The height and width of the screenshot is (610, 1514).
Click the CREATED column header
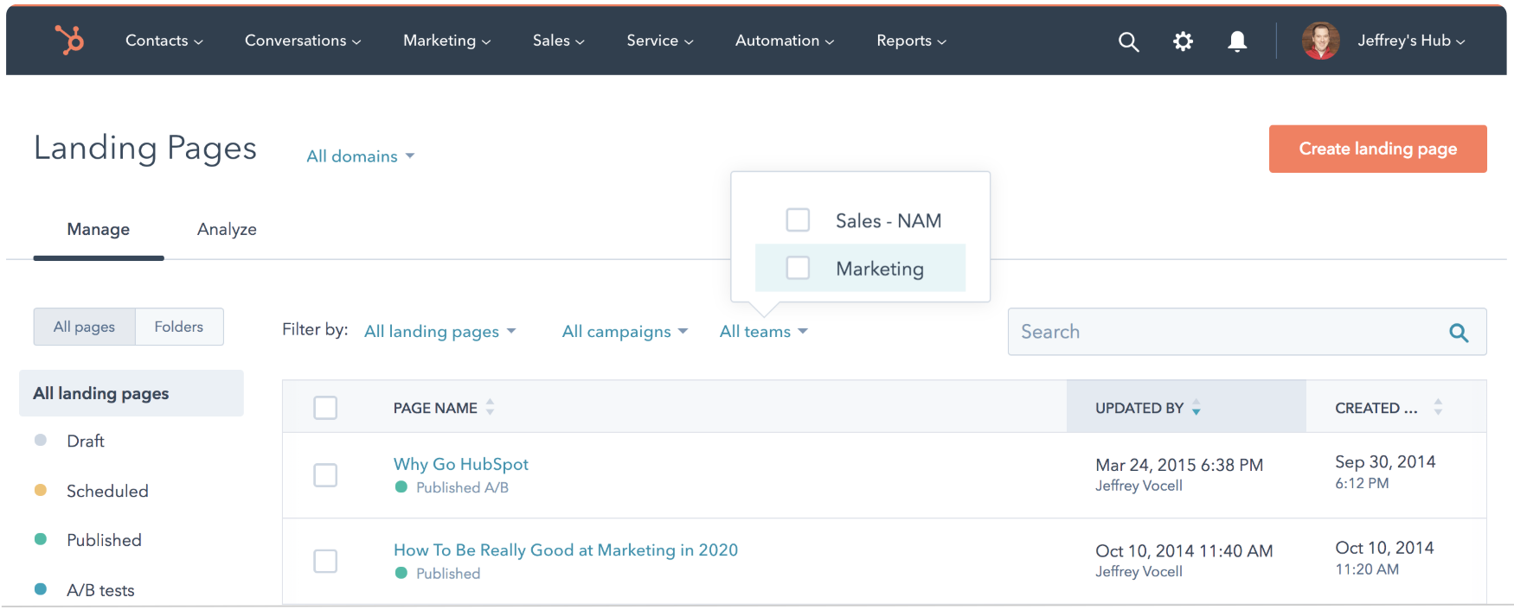point(1376,408)
